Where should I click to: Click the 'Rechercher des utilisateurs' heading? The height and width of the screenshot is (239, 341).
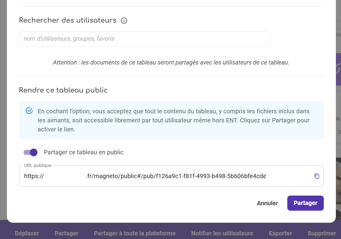pyautogui.click(x=68, y=20)
